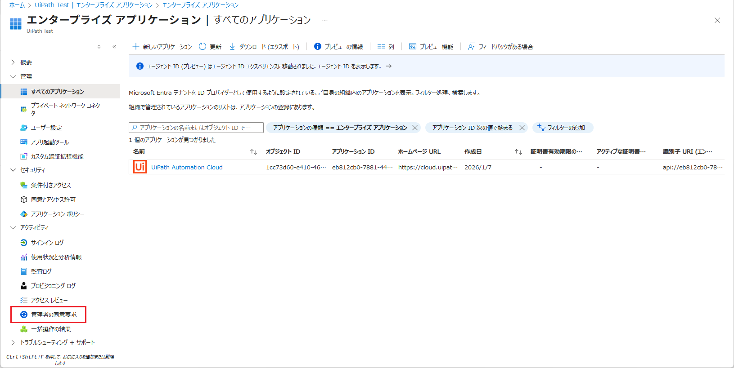734x368 pixels.
Task: Open 新しいアプリケーション from the toolbar
Action: 162,47
